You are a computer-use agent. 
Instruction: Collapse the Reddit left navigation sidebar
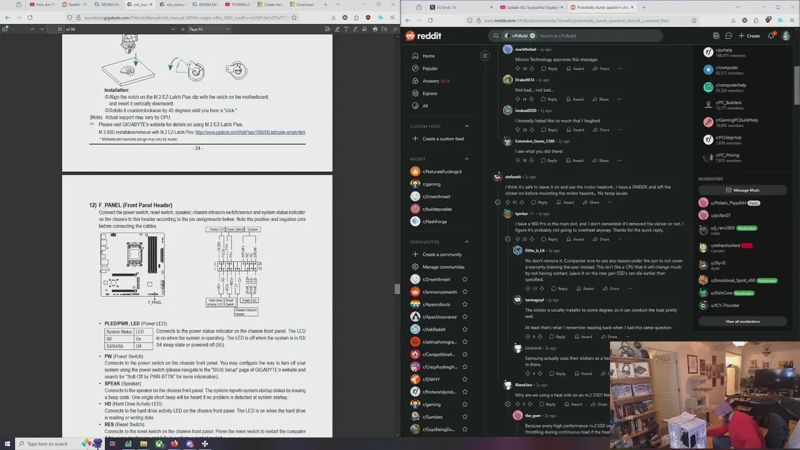pos(484,56)
